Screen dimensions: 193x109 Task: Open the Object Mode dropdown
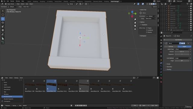point(10,4)
